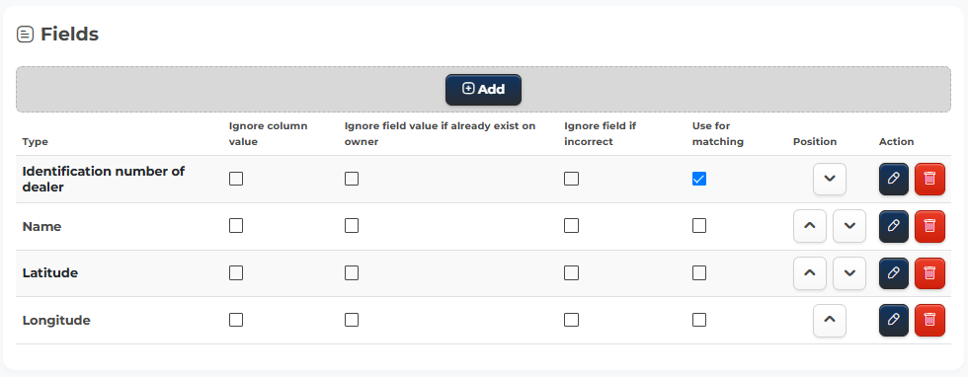This screenshot has width=968, height=377.
Task: Remove the Latitude field with trash icon
Action: point(929,273)
